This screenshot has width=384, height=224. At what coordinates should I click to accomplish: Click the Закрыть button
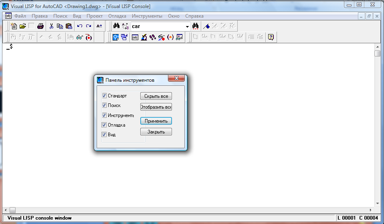point(156,132)
